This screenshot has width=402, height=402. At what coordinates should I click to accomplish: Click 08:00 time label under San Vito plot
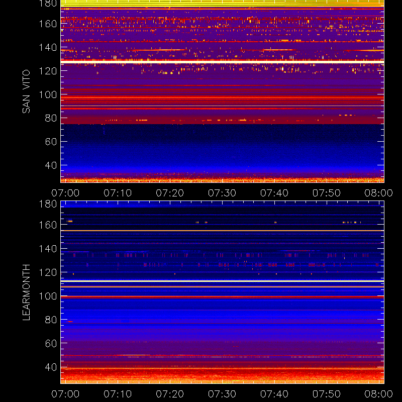coord(379,193)
